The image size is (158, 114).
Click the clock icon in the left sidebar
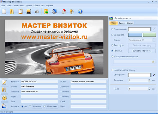click(4, 98)
